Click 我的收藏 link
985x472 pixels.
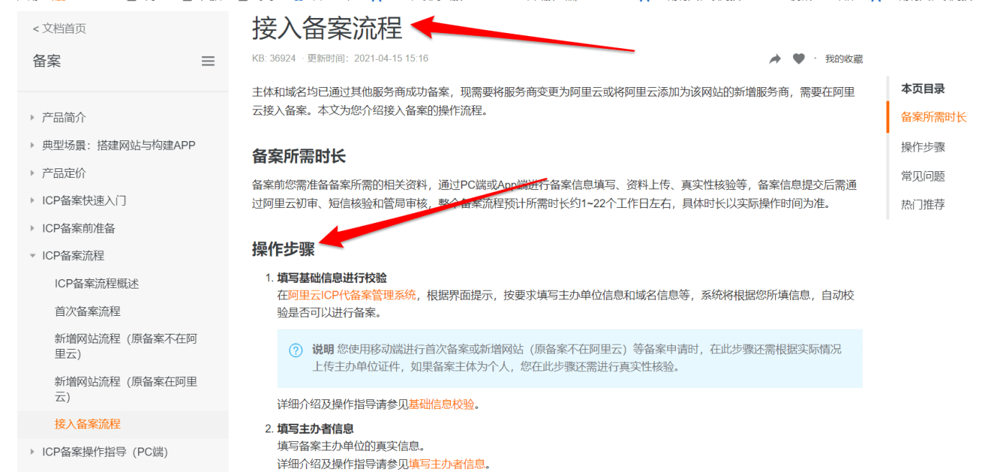[x=844, y=59]
